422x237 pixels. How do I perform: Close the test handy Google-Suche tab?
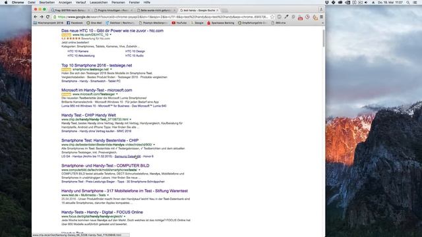(218, 11)
